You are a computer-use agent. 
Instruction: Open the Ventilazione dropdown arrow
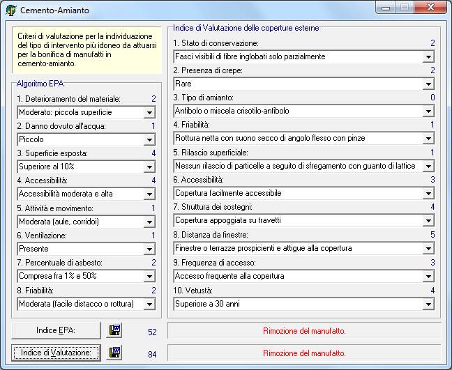149,249
